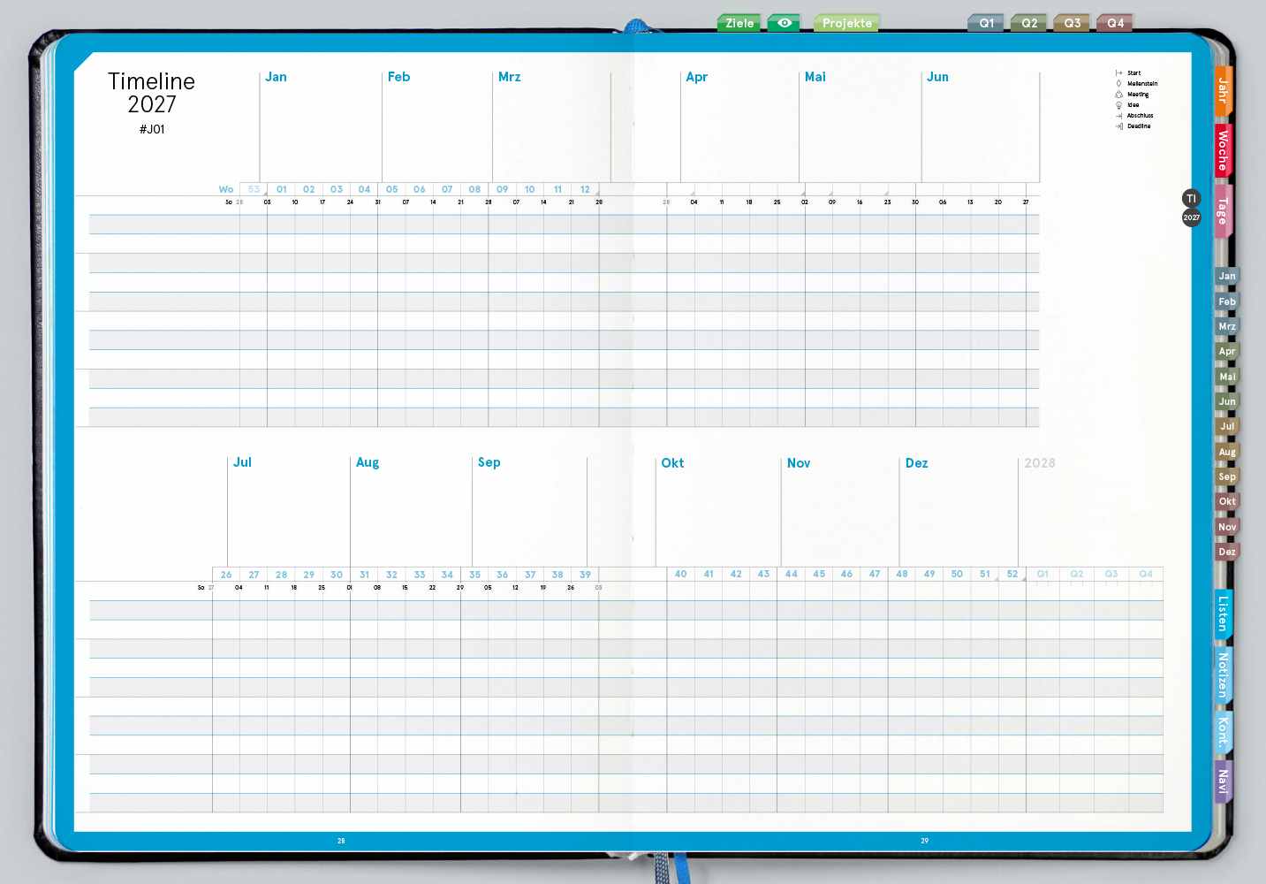Select blue week number 47
Image resolution: width=1266 pixels, height=884 pixels.
pyautogui.click(x=875, y=574)
